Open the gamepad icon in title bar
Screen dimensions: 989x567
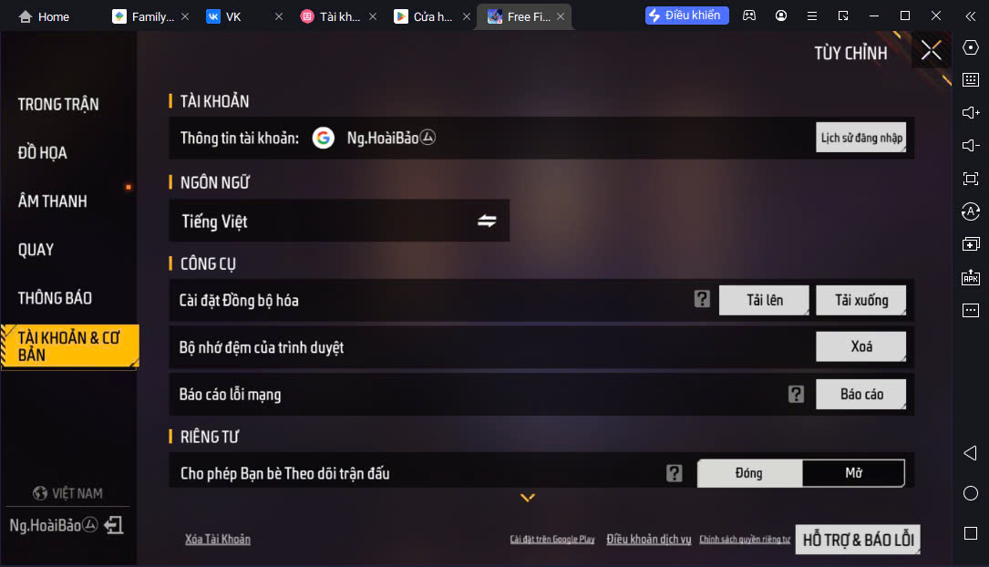(x=749, y=15)
